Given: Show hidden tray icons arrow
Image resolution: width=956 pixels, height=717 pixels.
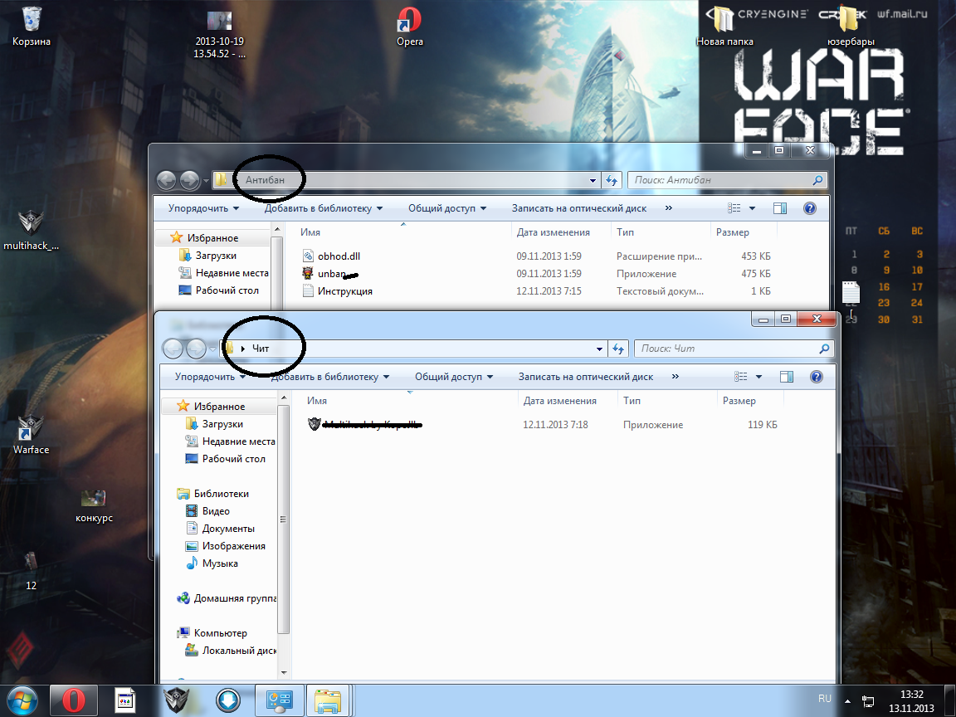Looking at the screenshot, I should tap(847, 700).
